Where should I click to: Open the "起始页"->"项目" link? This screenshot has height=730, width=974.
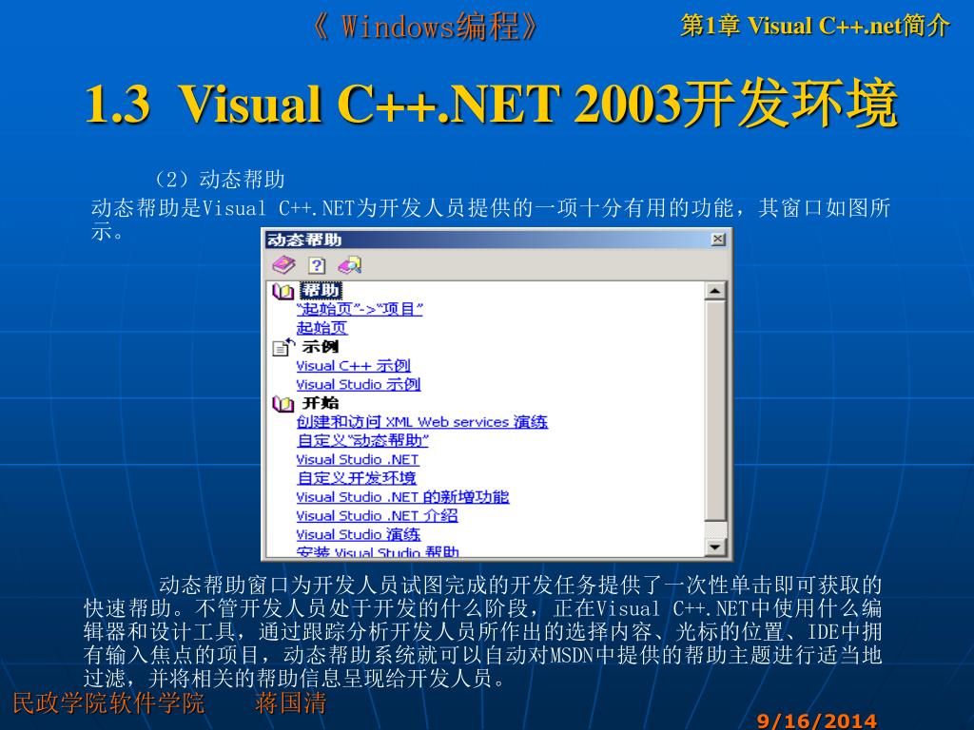point(360,309)
